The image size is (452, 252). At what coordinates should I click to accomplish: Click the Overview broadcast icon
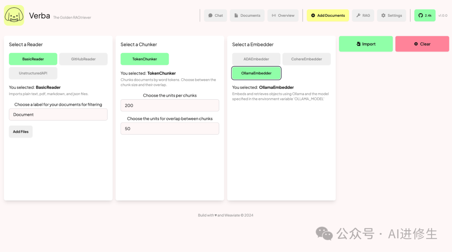274,15
